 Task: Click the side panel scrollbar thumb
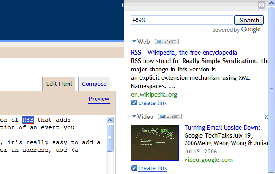pos(271,90)
